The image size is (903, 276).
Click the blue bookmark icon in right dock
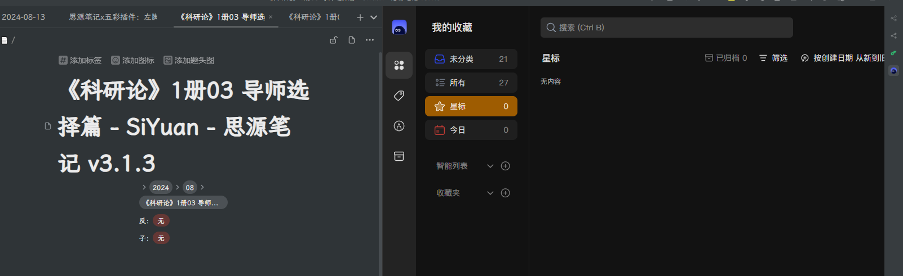coord(893,71)
